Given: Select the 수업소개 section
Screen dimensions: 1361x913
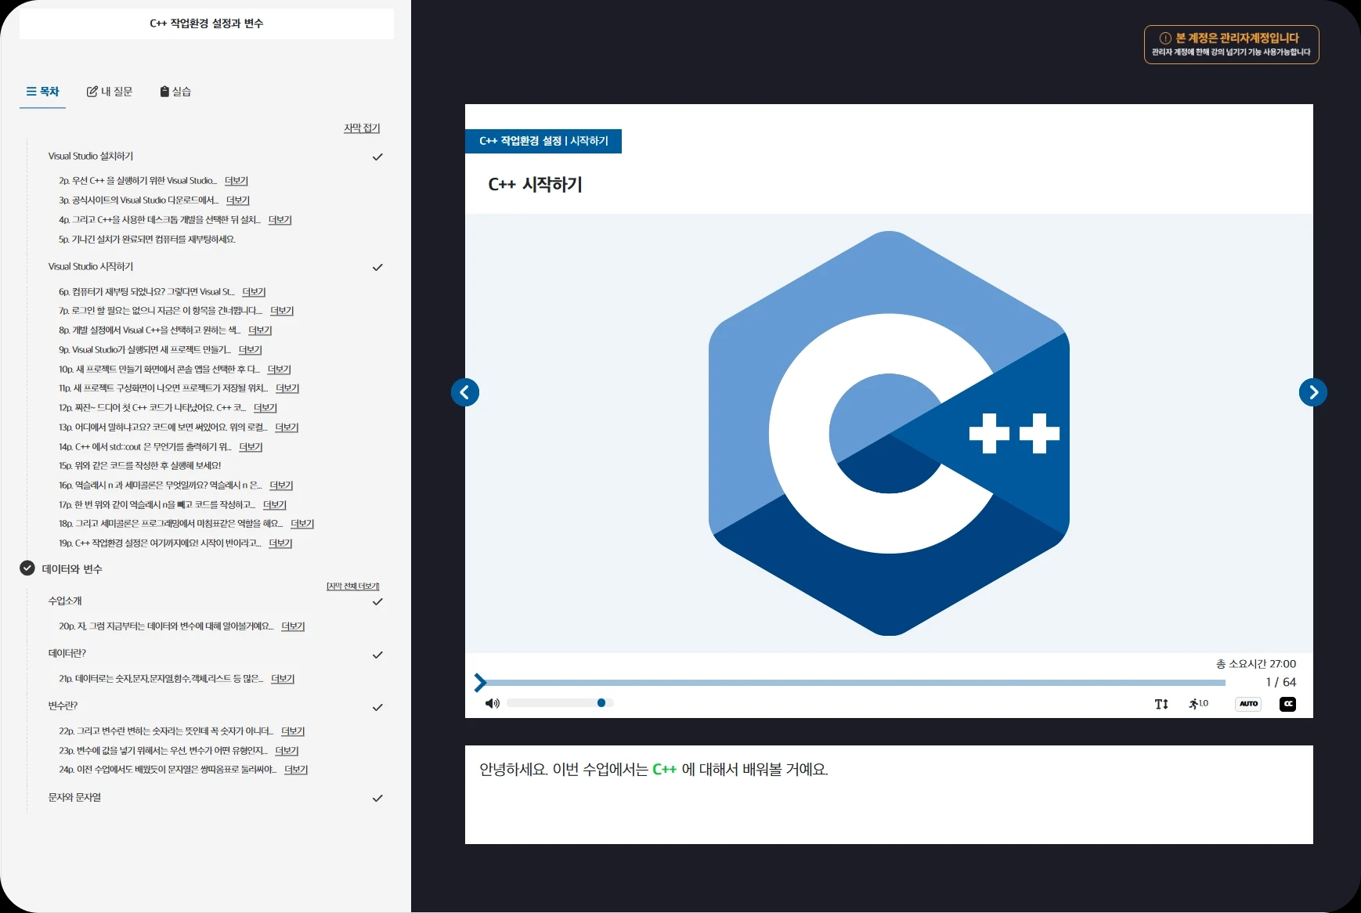Looking at the screenshot, I should (x=65, y=601).
